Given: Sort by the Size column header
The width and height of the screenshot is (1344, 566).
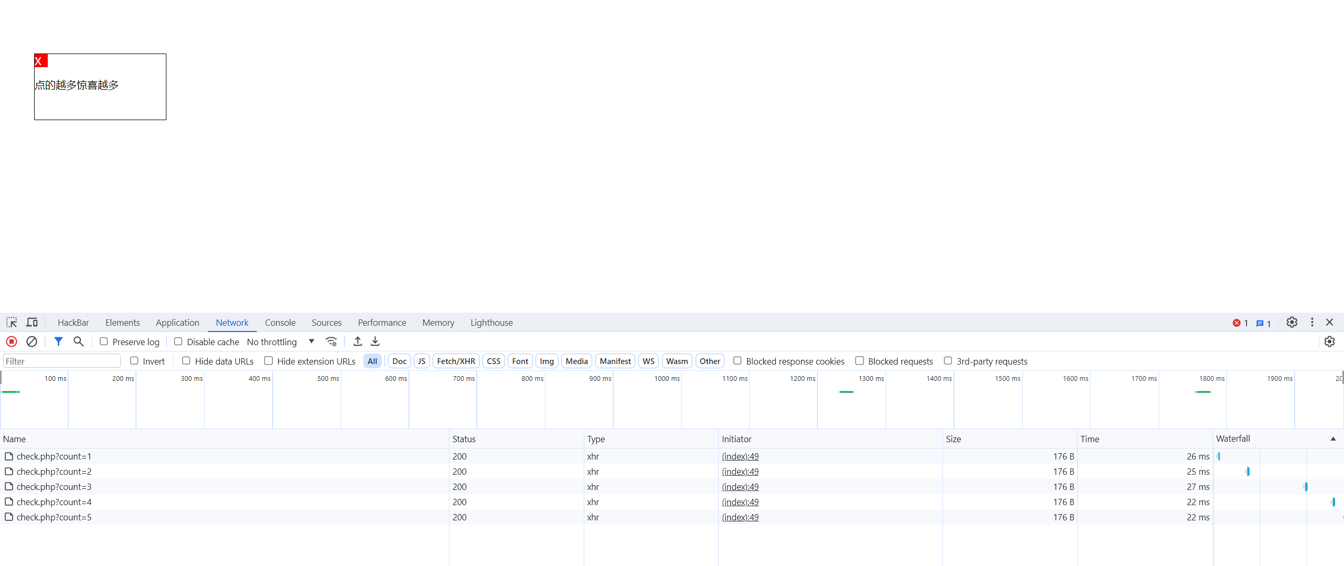Looking at the screenshot, I should [x=1010, y=439].
